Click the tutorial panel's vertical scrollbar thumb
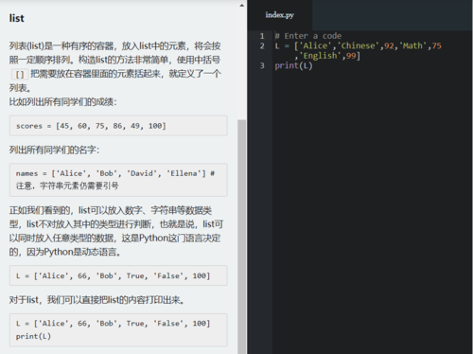Image resolution: width=473 pixels, height=354 pixels. [242, 237]
